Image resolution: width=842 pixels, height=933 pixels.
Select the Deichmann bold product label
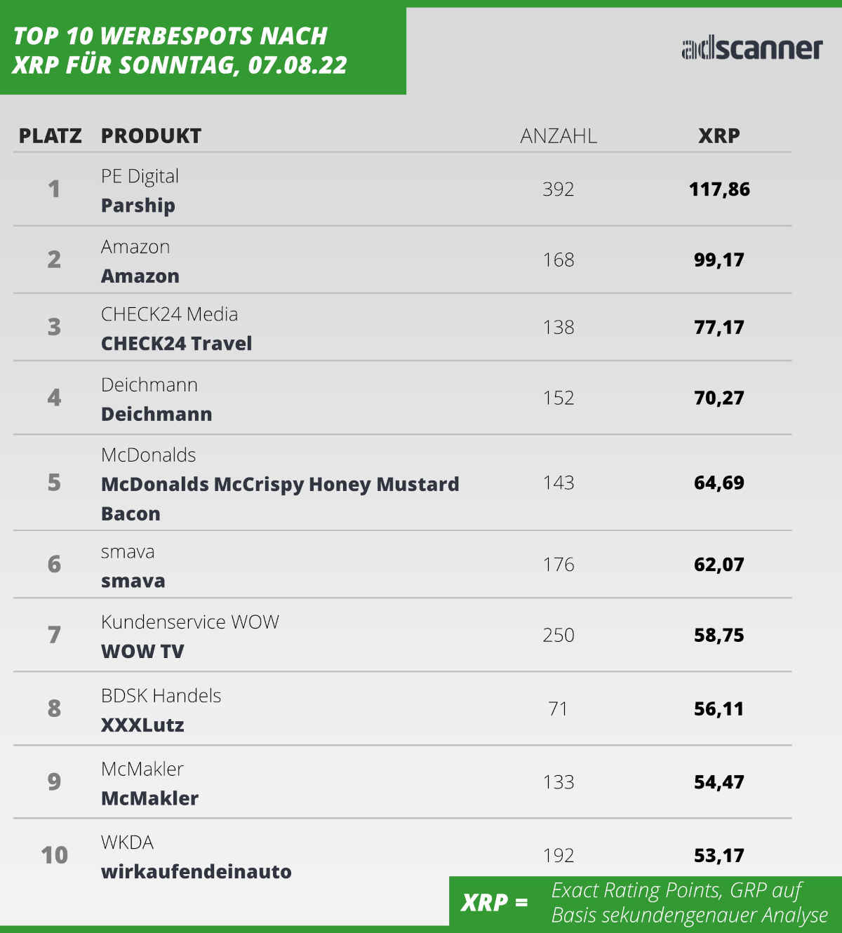pos(156,414)
